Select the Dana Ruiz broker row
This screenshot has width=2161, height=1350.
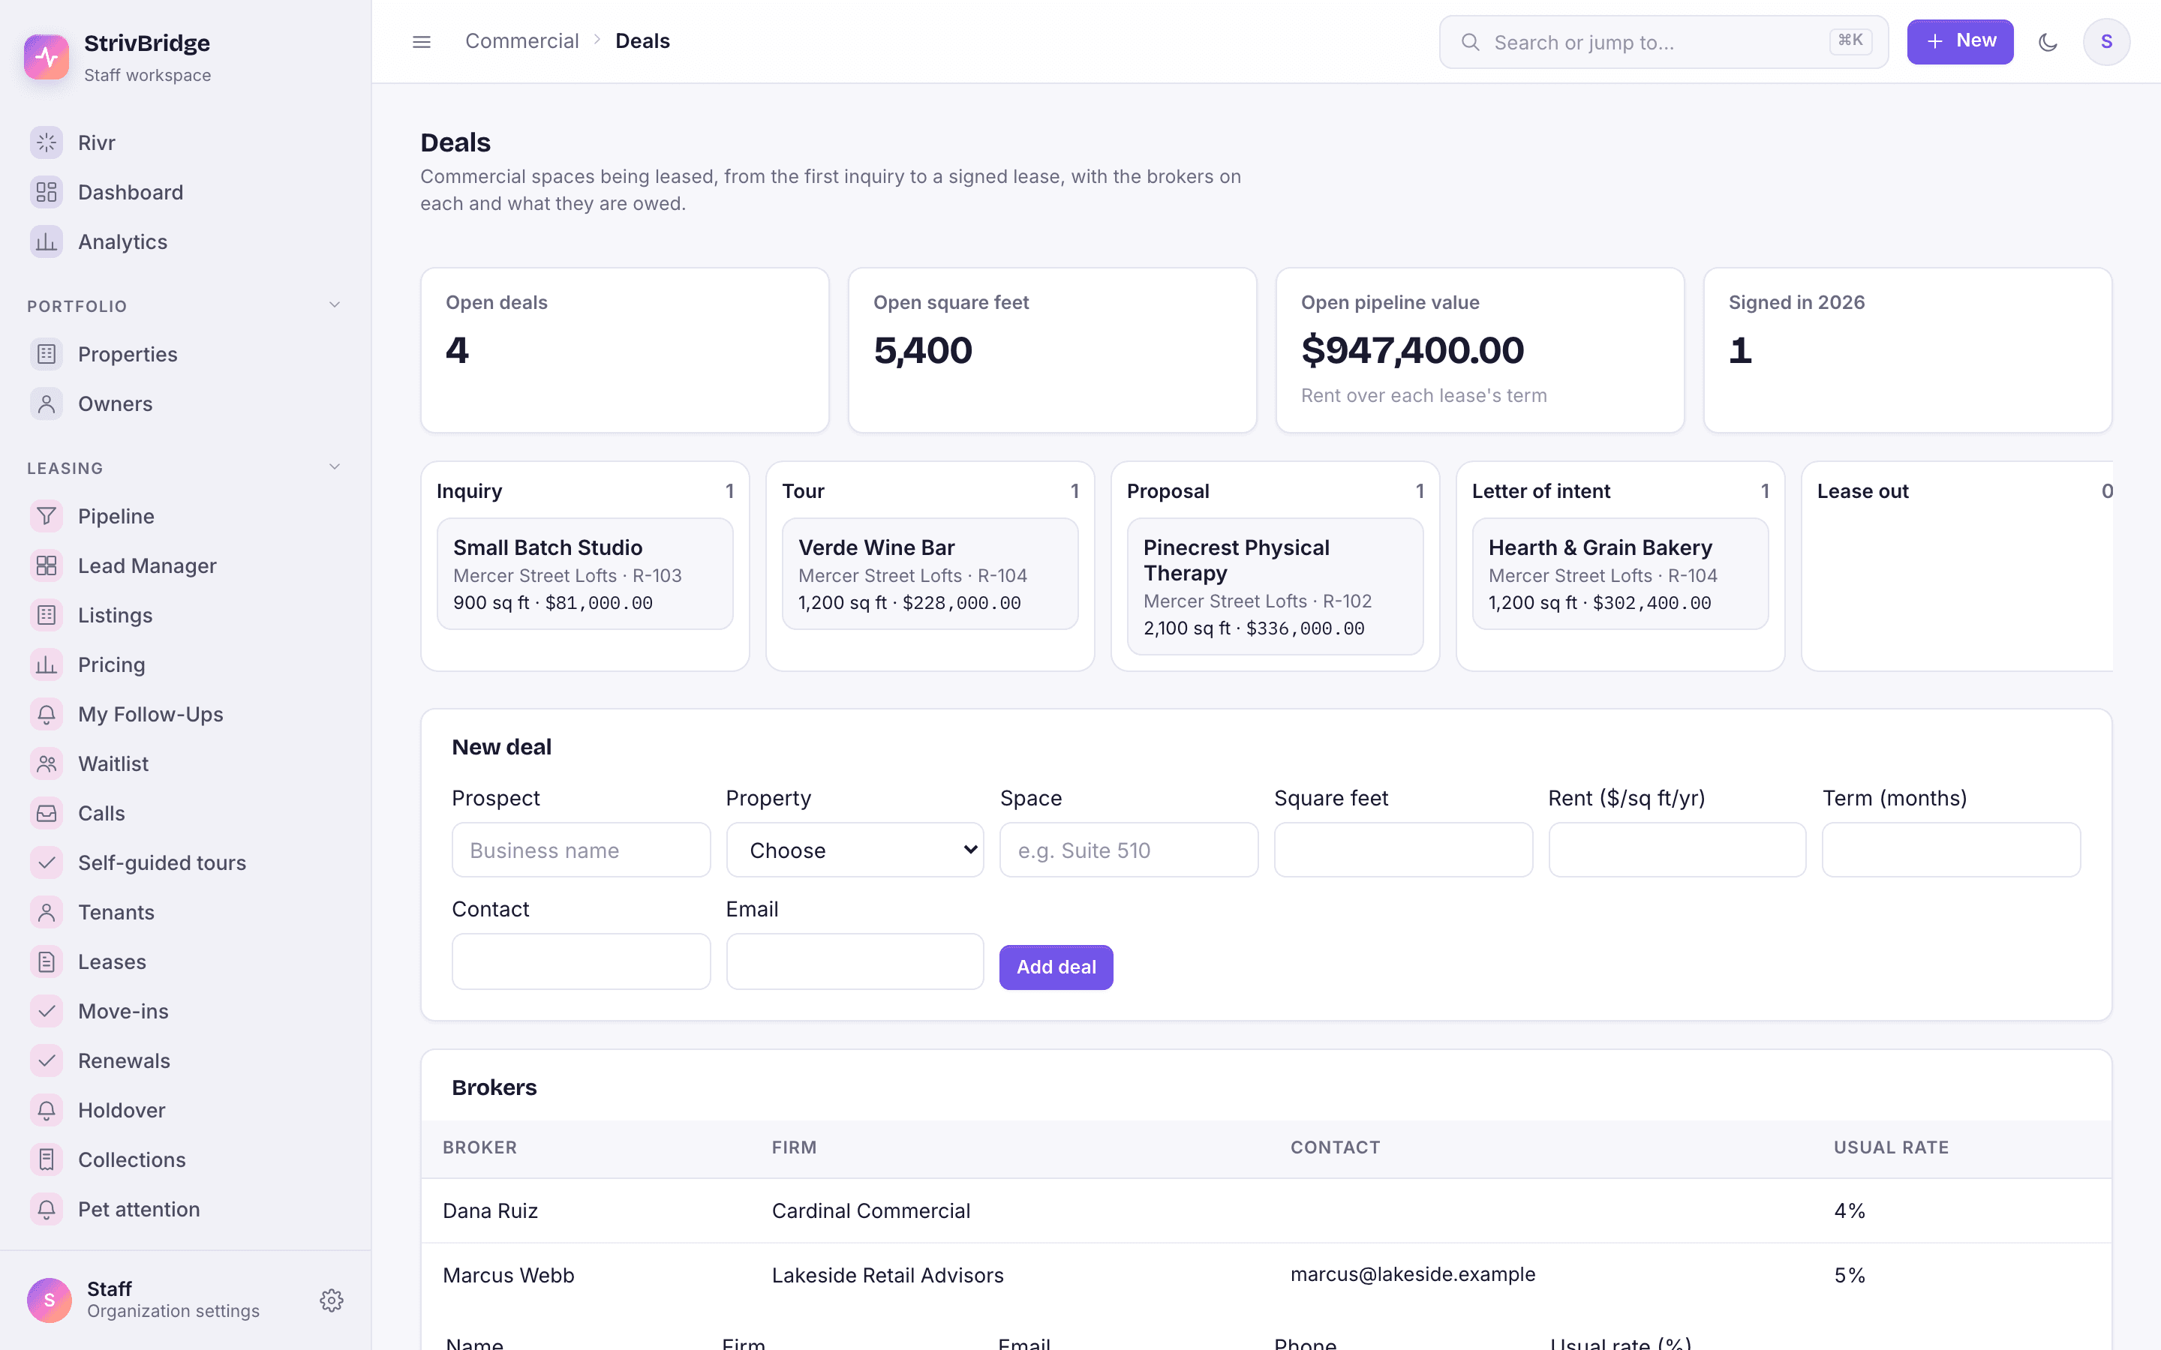pyautogui.click(x=1267, y=1210)
